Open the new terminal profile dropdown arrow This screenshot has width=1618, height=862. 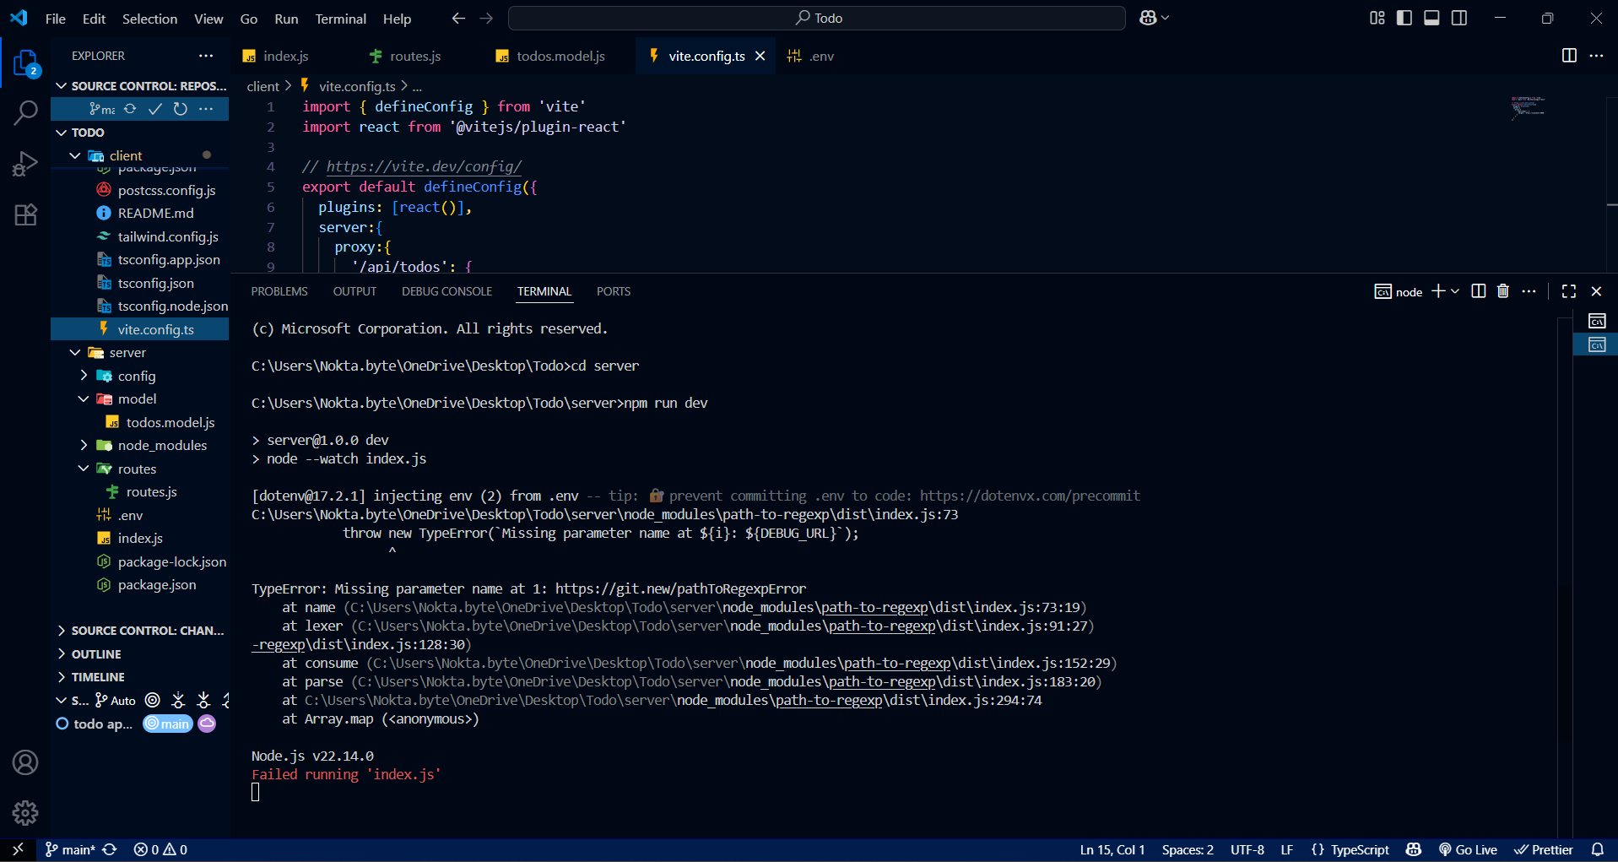1455,291
